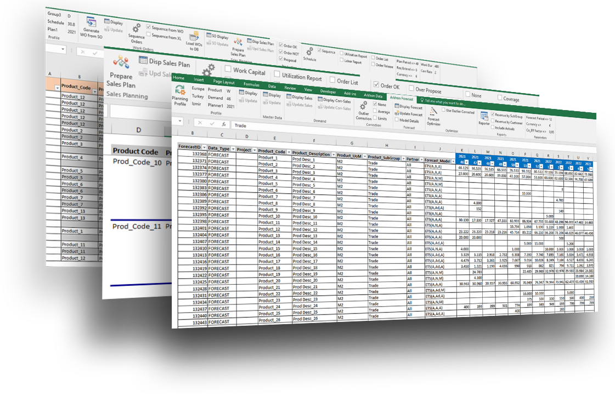Click the insert function fx icon

pos(224,124)
